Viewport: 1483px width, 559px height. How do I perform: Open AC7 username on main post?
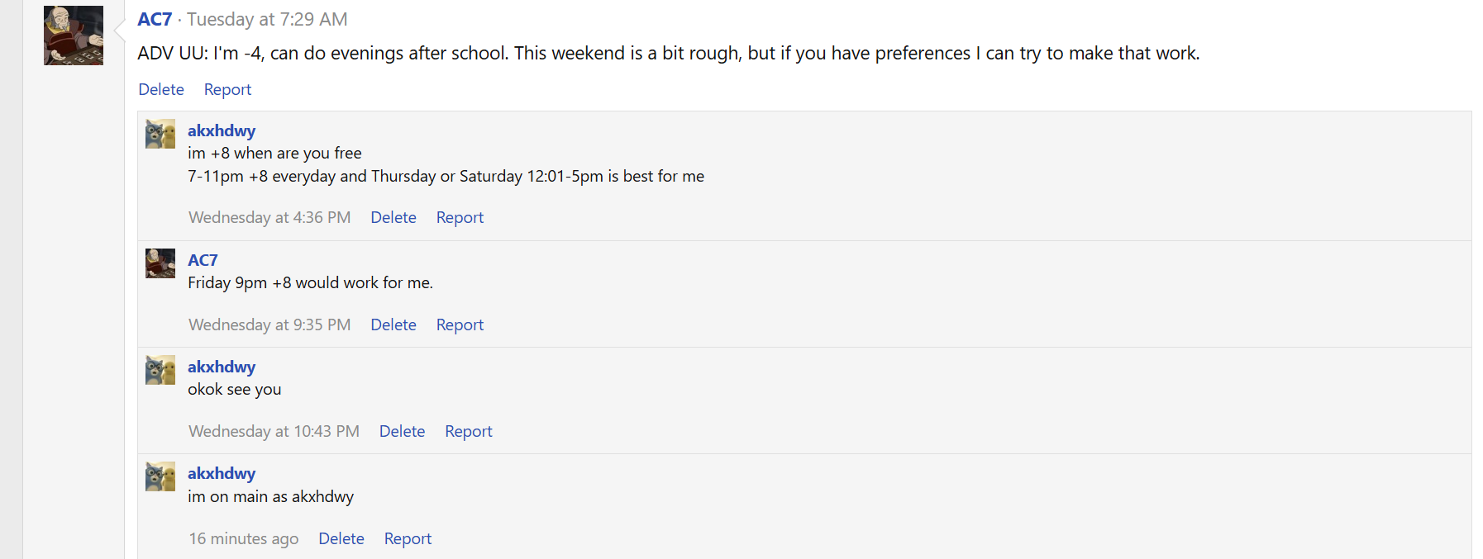(155, 19)
